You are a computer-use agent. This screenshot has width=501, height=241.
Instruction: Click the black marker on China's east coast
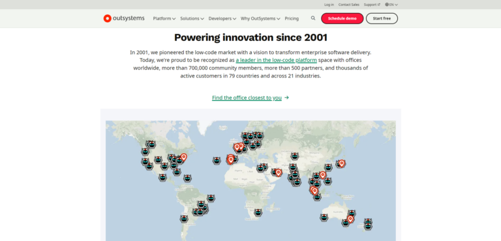pyautogui.click(x=329, y=167)
